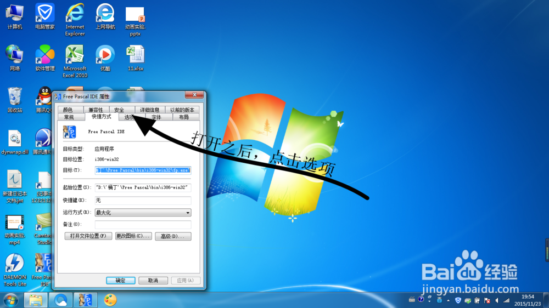Image resolution: width=549 pixels, height=308 pixels.
Task: Open Windows Explorer from the taskbar
Action: [35, 300]
